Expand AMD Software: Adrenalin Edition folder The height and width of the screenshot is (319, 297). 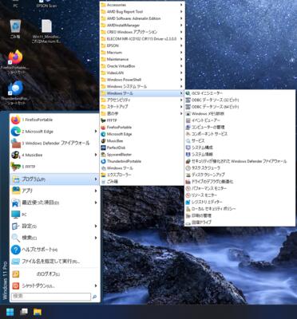142,18
